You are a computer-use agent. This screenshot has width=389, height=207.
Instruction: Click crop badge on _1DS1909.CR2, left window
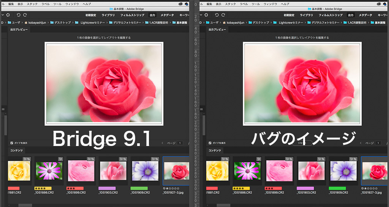point(157,159)
